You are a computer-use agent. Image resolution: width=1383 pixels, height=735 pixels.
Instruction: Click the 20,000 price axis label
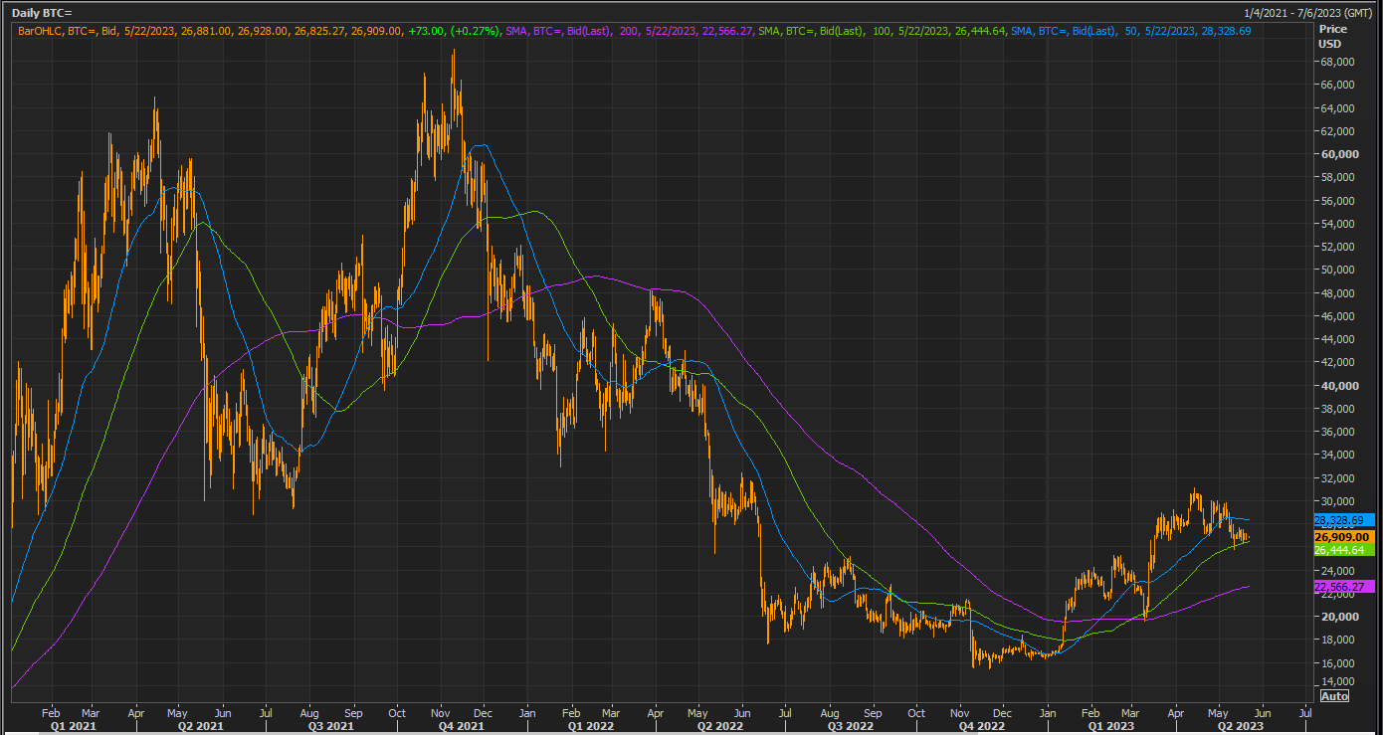(x=1339, y=617)
